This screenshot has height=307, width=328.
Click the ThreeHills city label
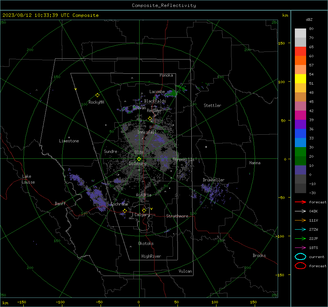point(183,160)
